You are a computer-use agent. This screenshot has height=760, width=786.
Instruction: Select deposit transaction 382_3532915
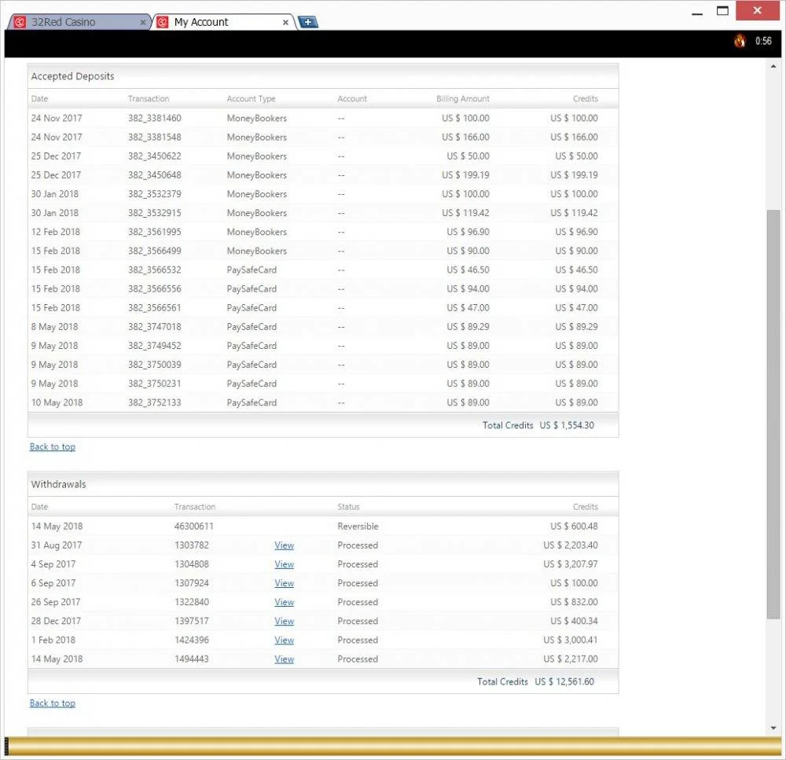(x=154, y=213)
